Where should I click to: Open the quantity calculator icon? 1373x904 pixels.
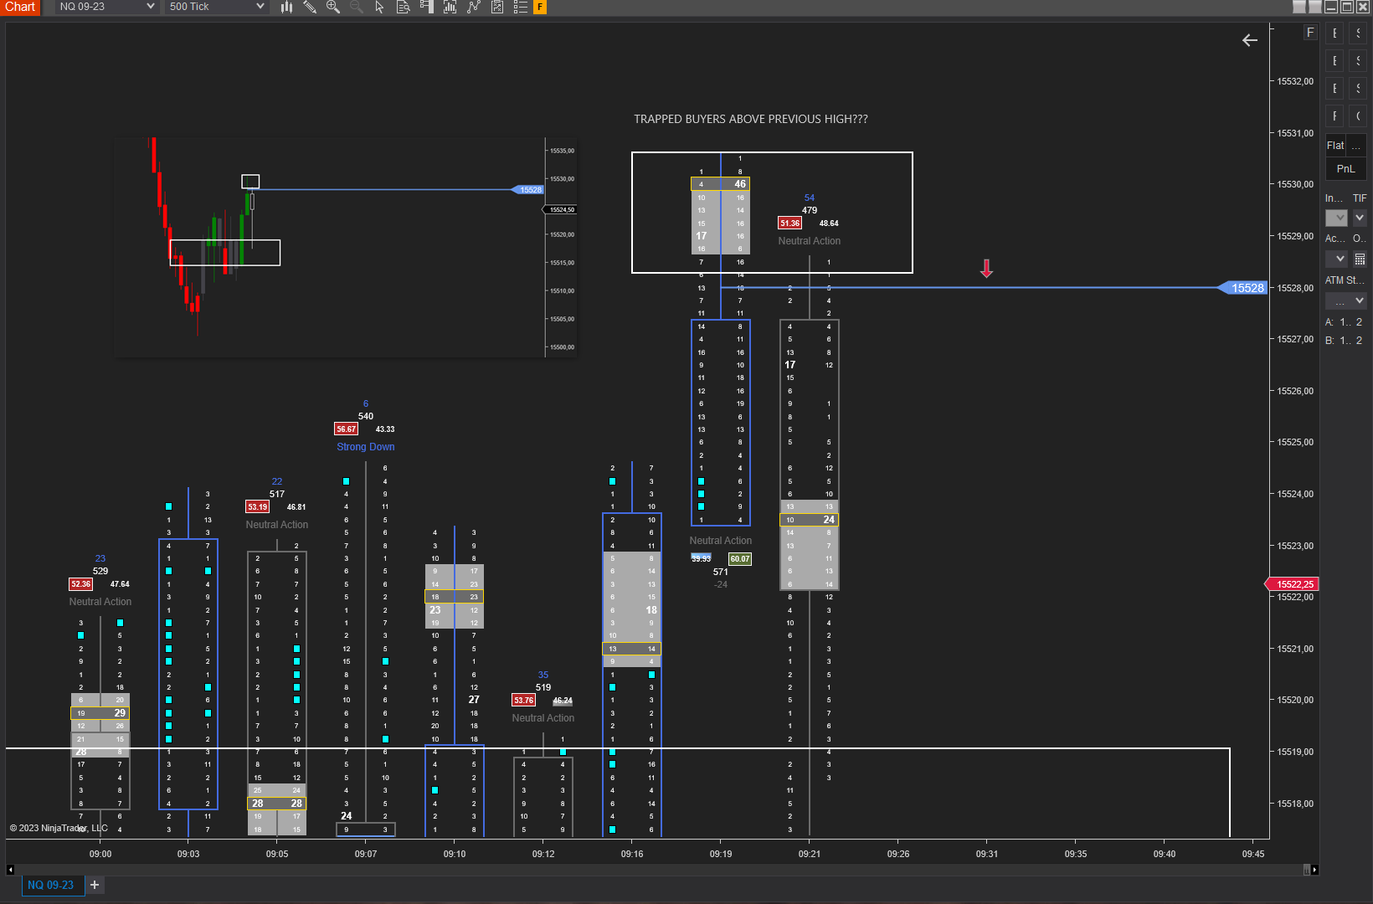[x=1360, y=259]
